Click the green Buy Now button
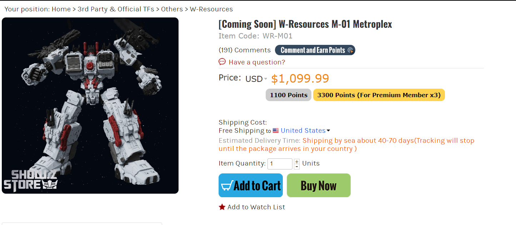Screen dimensions: 516x225 [319, 185]
